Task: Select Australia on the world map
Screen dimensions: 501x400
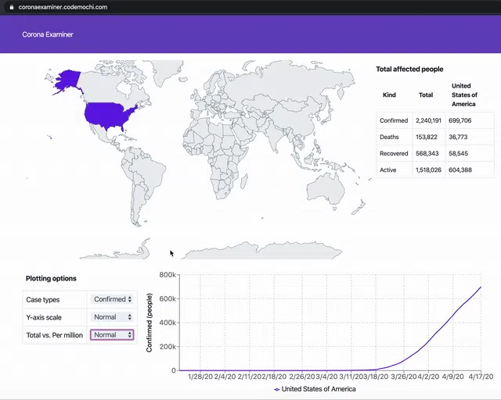Action: (326, 189)
